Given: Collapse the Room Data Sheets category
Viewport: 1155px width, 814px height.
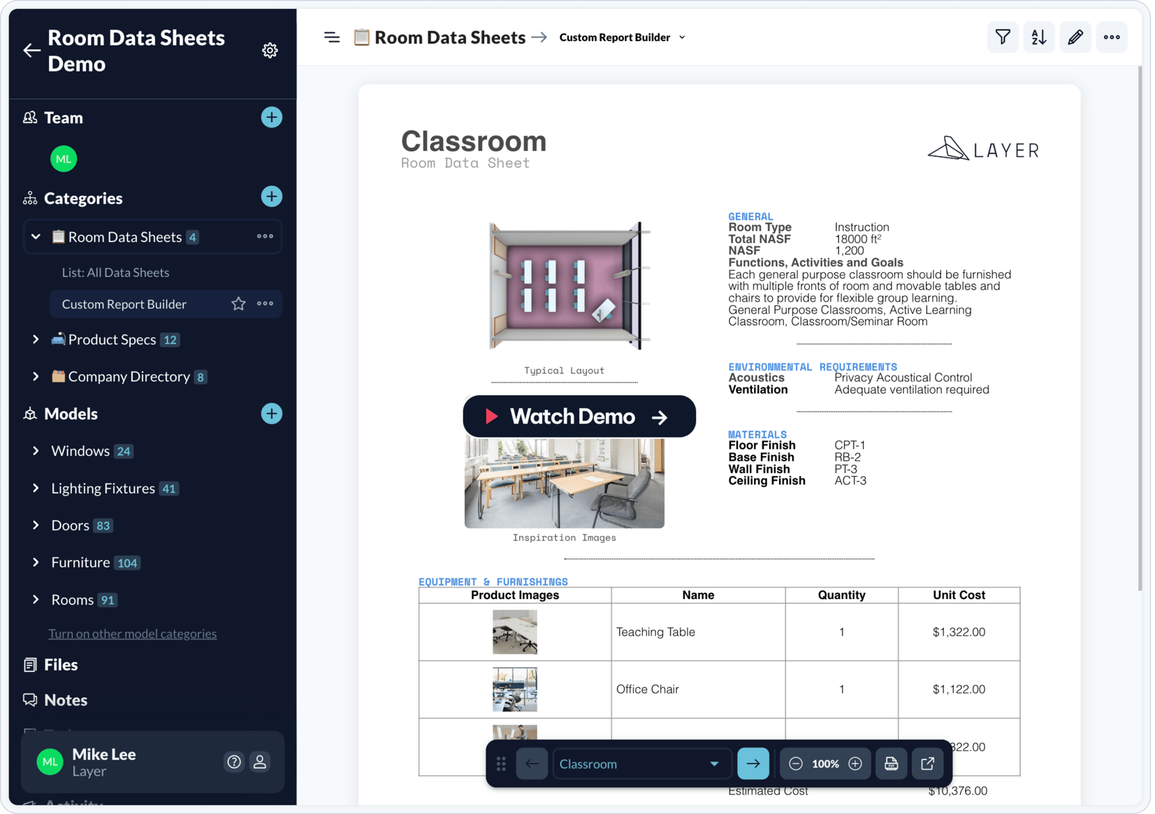Looking at the screenshot, I should [x=36, y=237].
